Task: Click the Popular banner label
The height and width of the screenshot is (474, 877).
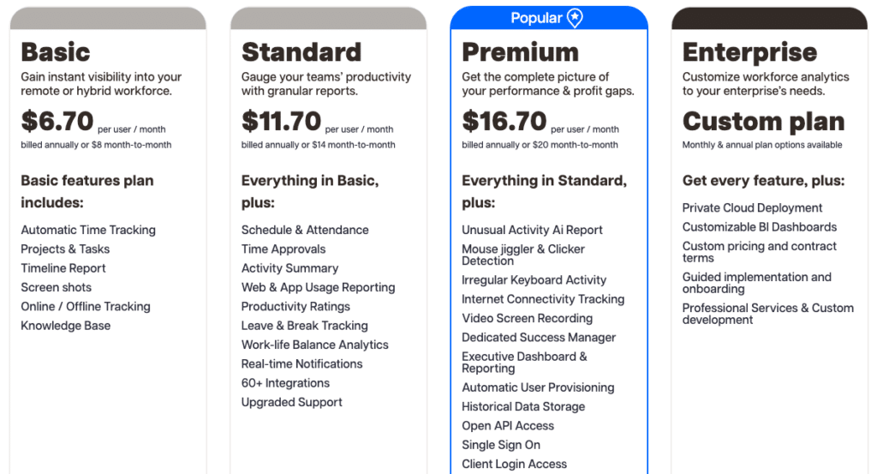Action: pos(536,19)
